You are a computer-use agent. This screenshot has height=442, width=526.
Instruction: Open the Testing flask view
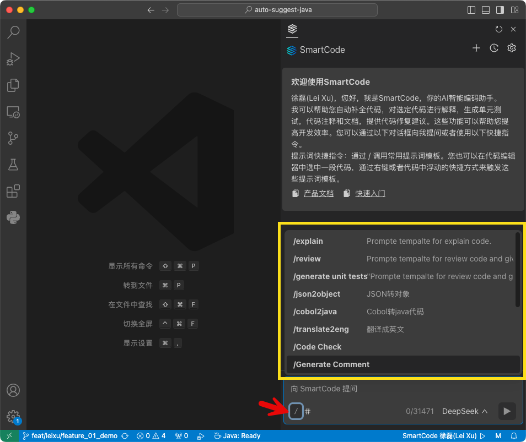click(13, 165)
